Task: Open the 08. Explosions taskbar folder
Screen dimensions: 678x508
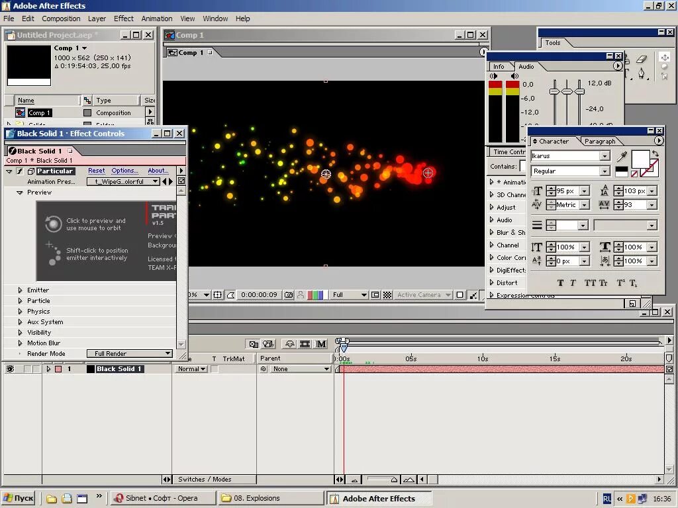Action: (271, 499)
